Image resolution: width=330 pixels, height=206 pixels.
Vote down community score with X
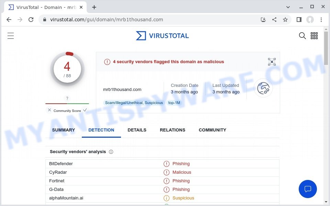pos(49,110)
